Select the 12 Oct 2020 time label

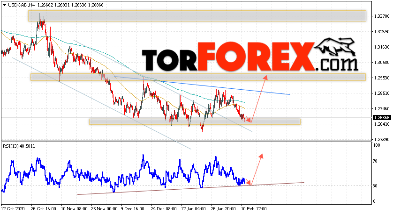pos(13,208)
